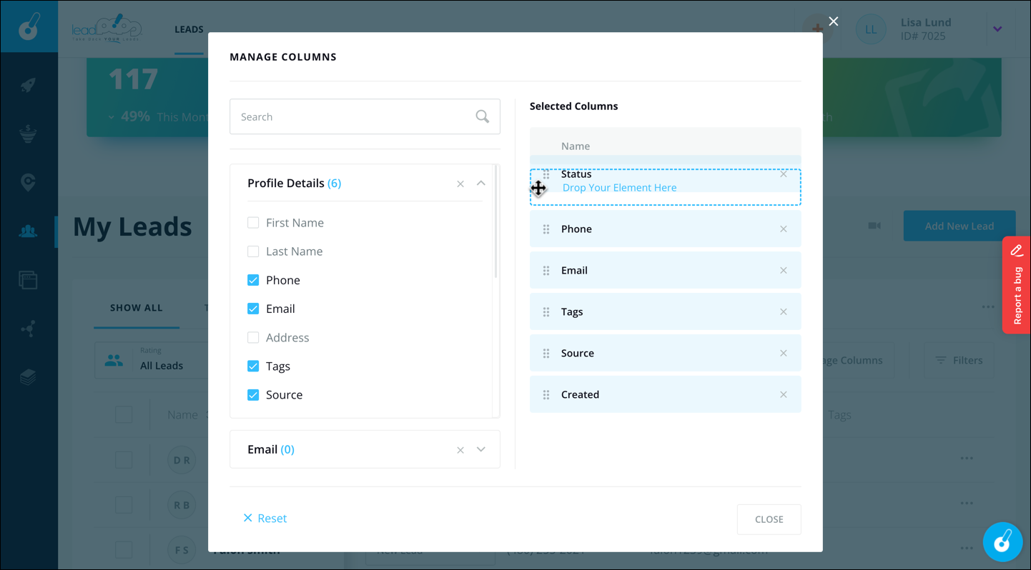Close the Manage Columns dialog with X
Screen dimensions: 1031x570
point(834,21)
